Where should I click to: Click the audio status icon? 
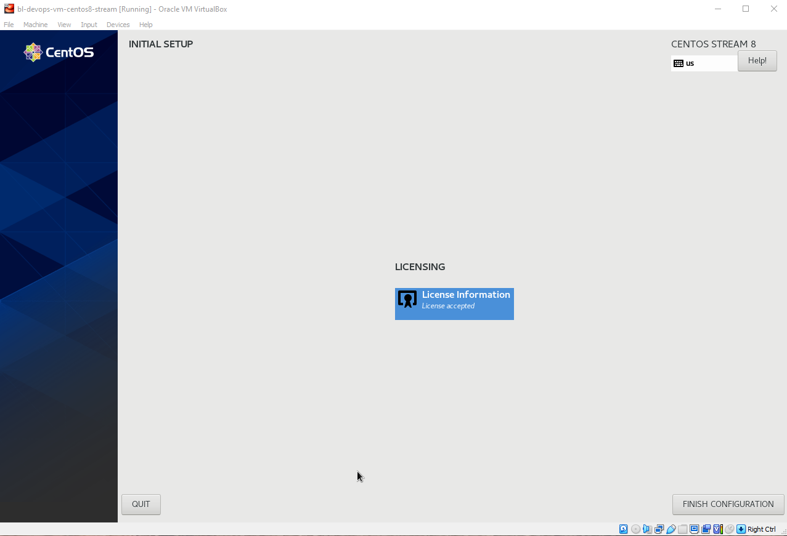[647, 529]
